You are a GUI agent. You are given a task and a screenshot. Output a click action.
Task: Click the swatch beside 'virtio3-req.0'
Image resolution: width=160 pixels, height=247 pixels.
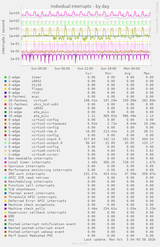(x=5, y=131)
